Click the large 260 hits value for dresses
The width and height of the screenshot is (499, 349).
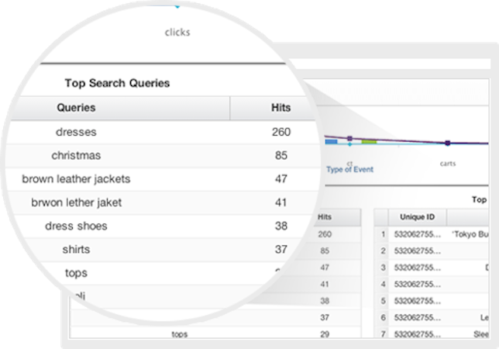[x=281, y=132]
